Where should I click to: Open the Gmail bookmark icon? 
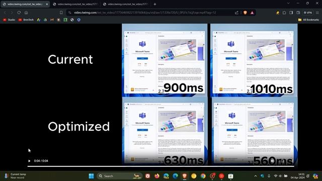(52, 20)
